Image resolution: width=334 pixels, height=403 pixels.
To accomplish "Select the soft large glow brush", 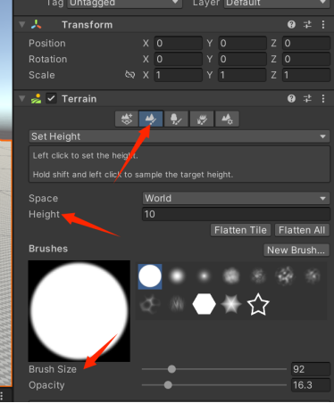I will pos(177,276).
